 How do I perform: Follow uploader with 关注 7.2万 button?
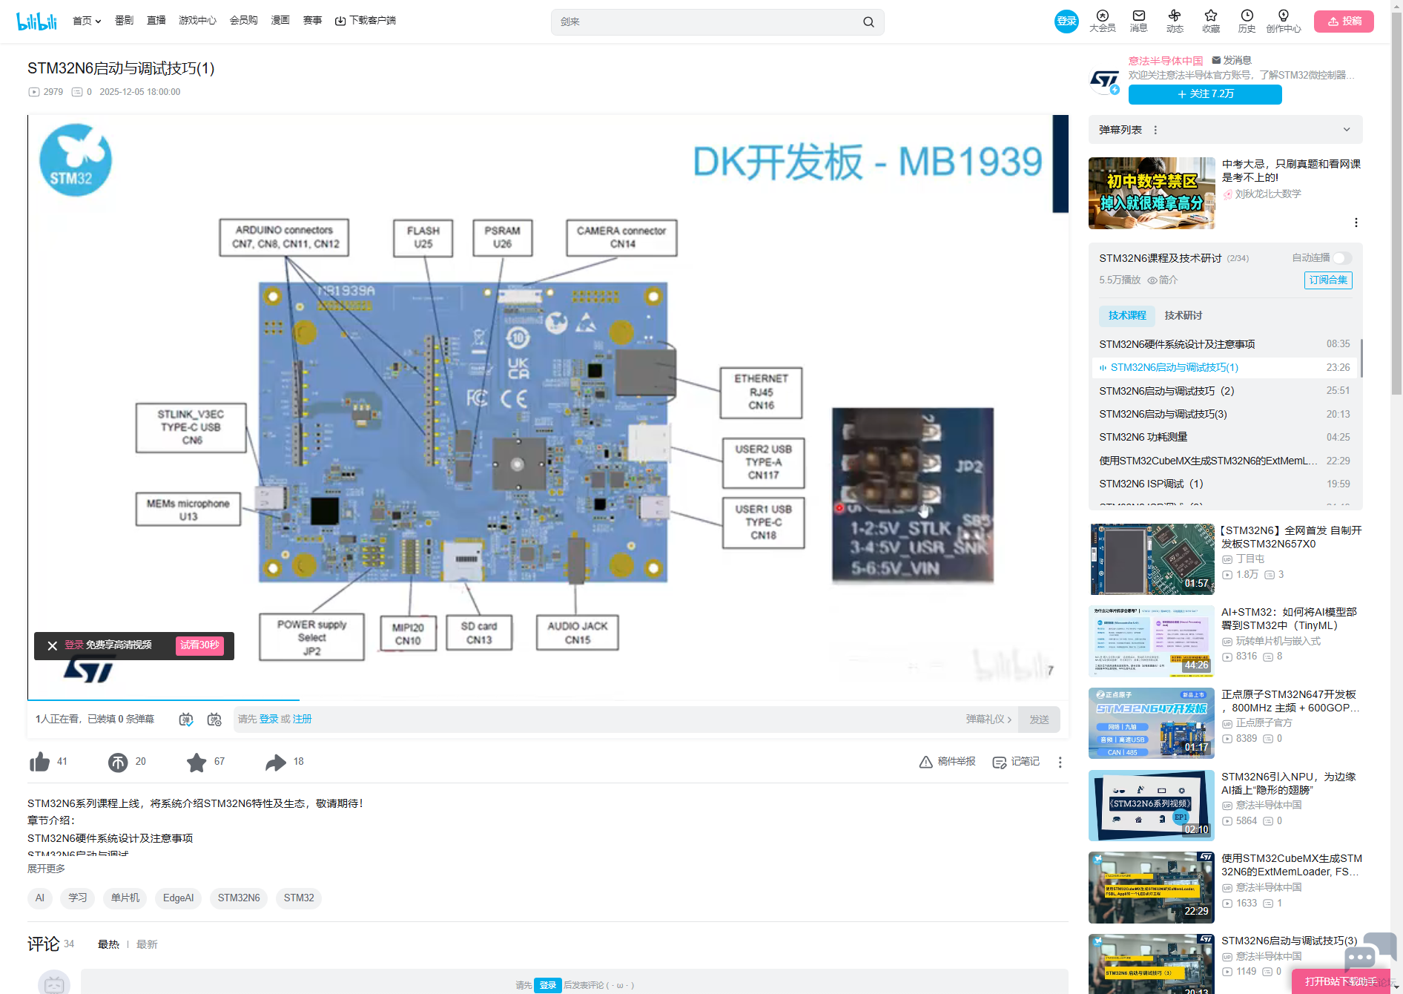click(1205, 94)
